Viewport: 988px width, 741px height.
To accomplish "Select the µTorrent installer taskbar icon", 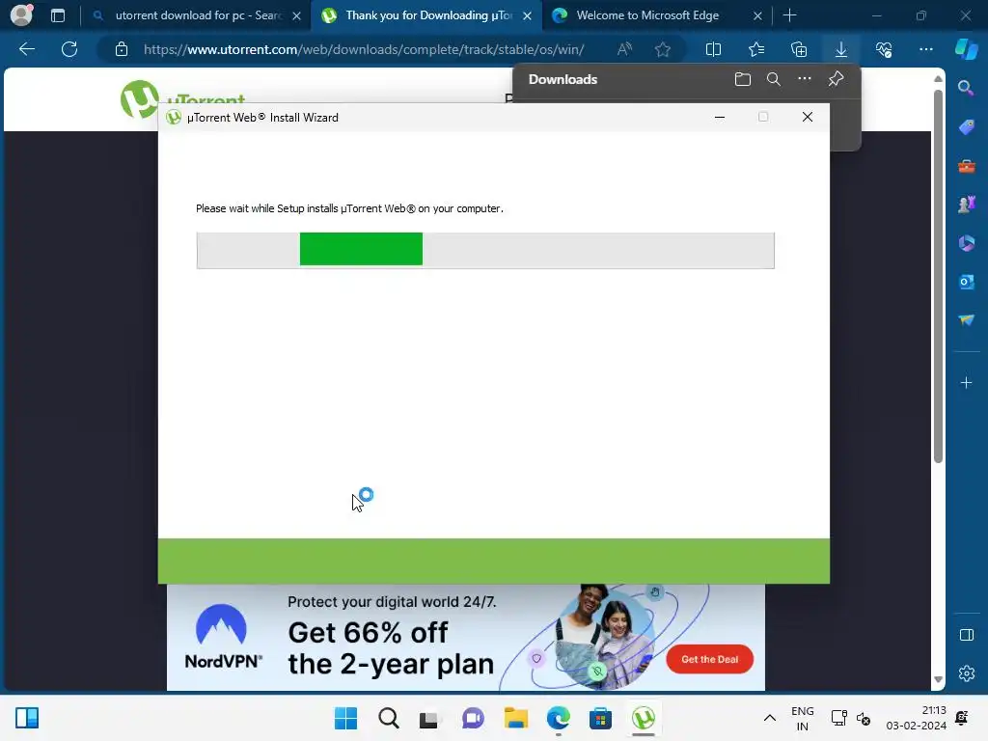I will [644, 718].
